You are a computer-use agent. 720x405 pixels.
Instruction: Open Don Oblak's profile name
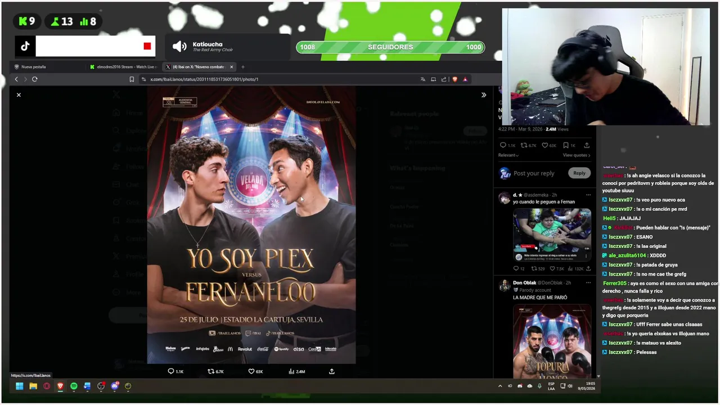(x=524, y=283)
